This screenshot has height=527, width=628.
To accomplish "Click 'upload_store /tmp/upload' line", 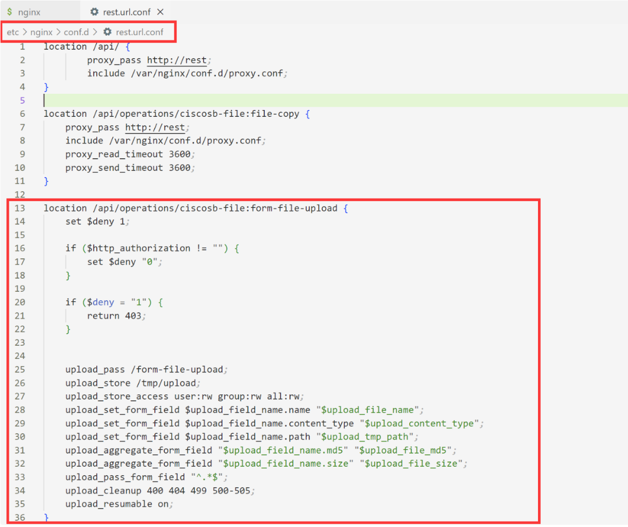I will tap(133, 383).
